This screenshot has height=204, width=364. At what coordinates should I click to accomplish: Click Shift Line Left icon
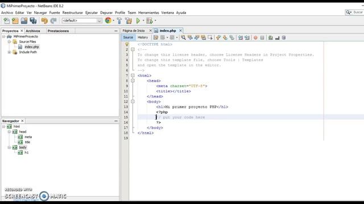(x=241, y=37)
